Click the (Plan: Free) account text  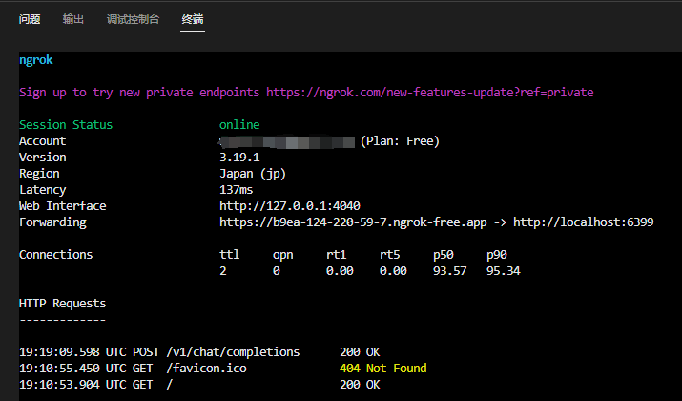(400, 141)
